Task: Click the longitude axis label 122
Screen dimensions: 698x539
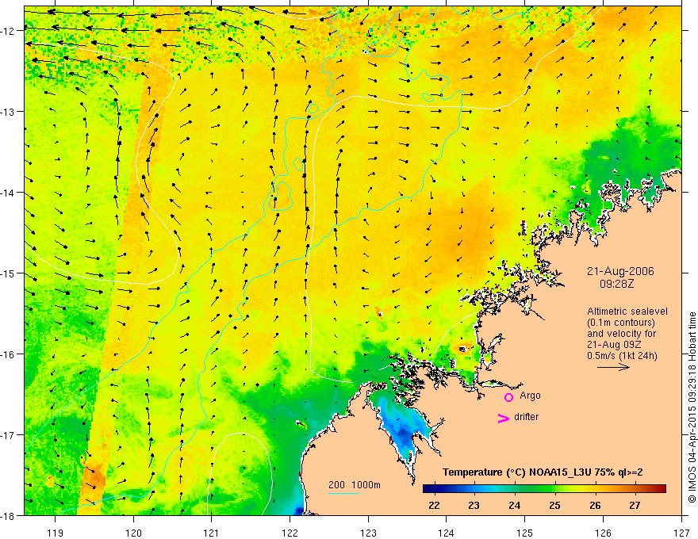Action: [290, 533]
